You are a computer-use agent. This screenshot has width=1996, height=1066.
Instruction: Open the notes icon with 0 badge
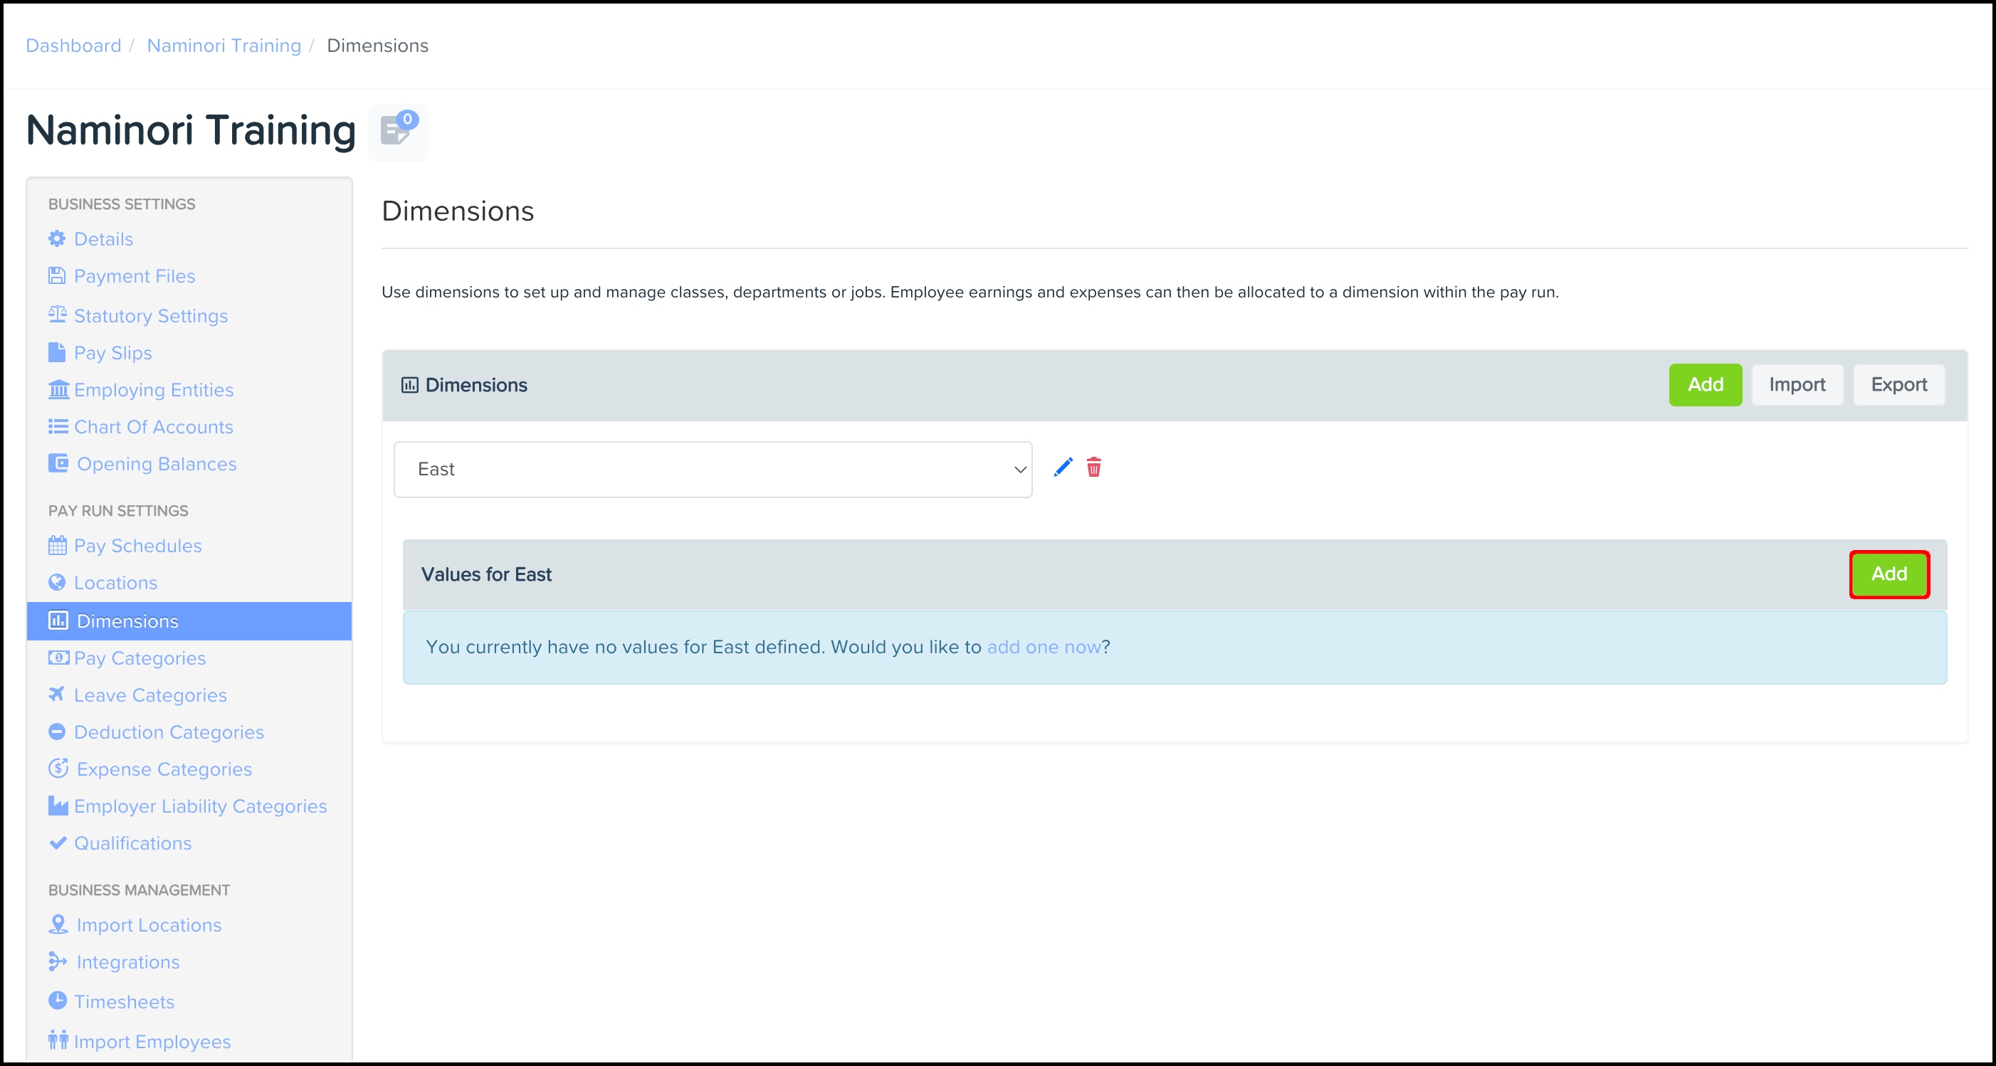[x=397, y=131]
